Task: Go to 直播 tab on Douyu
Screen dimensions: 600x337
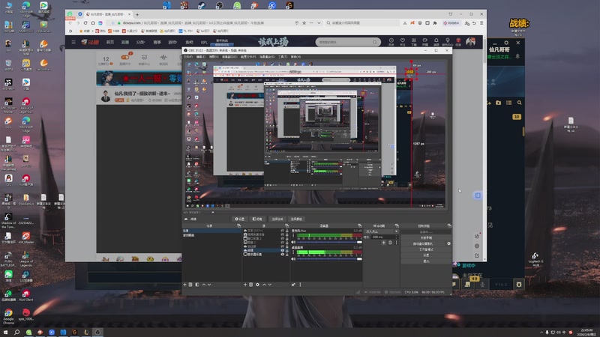Action: click(125, 42)
